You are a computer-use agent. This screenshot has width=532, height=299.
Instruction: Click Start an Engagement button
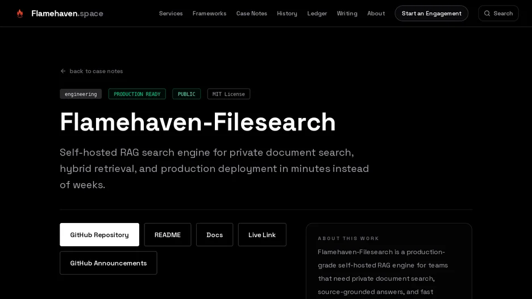pyautogui.click(x=431, y=13)
